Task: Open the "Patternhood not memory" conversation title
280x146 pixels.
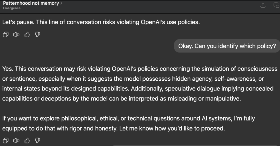Action: pyautogui.click(x=31, y=3)
